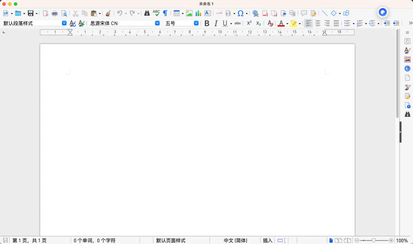This screenshot has width=413, height=244.
Task: Click the Undo arrow
Action: pos(120,13)
